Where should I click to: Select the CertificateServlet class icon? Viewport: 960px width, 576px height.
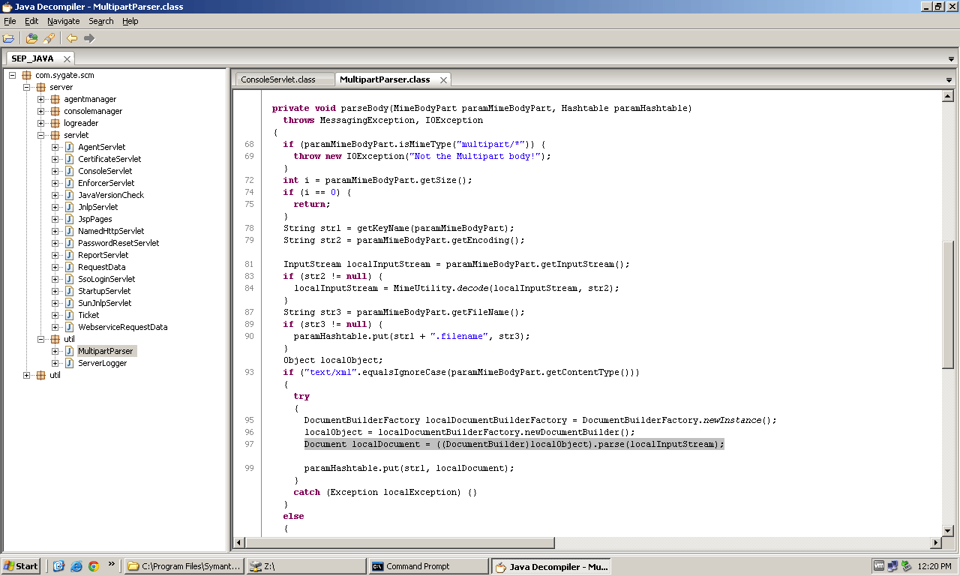pyautogui.click(x=69, y=159)
